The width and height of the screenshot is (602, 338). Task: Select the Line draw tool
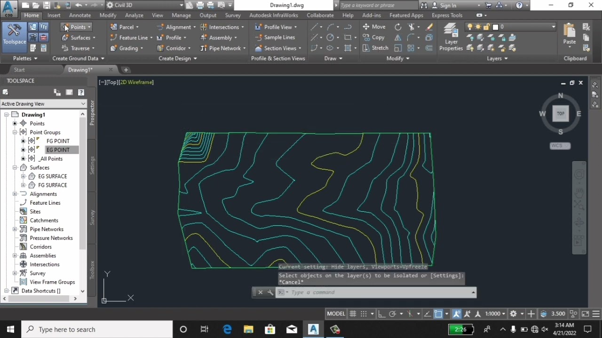[314, 27]
